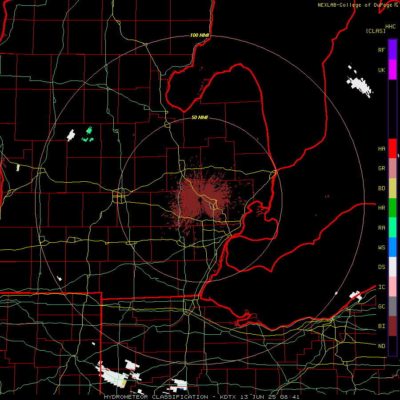
Task: Click the HA legend label
Action: [x=382, y=149]
